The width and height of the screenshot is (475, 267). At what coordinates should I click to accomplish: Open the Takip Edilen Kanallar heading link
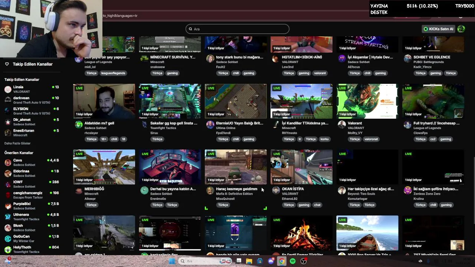pyautogui.click(x=33, y=64)
